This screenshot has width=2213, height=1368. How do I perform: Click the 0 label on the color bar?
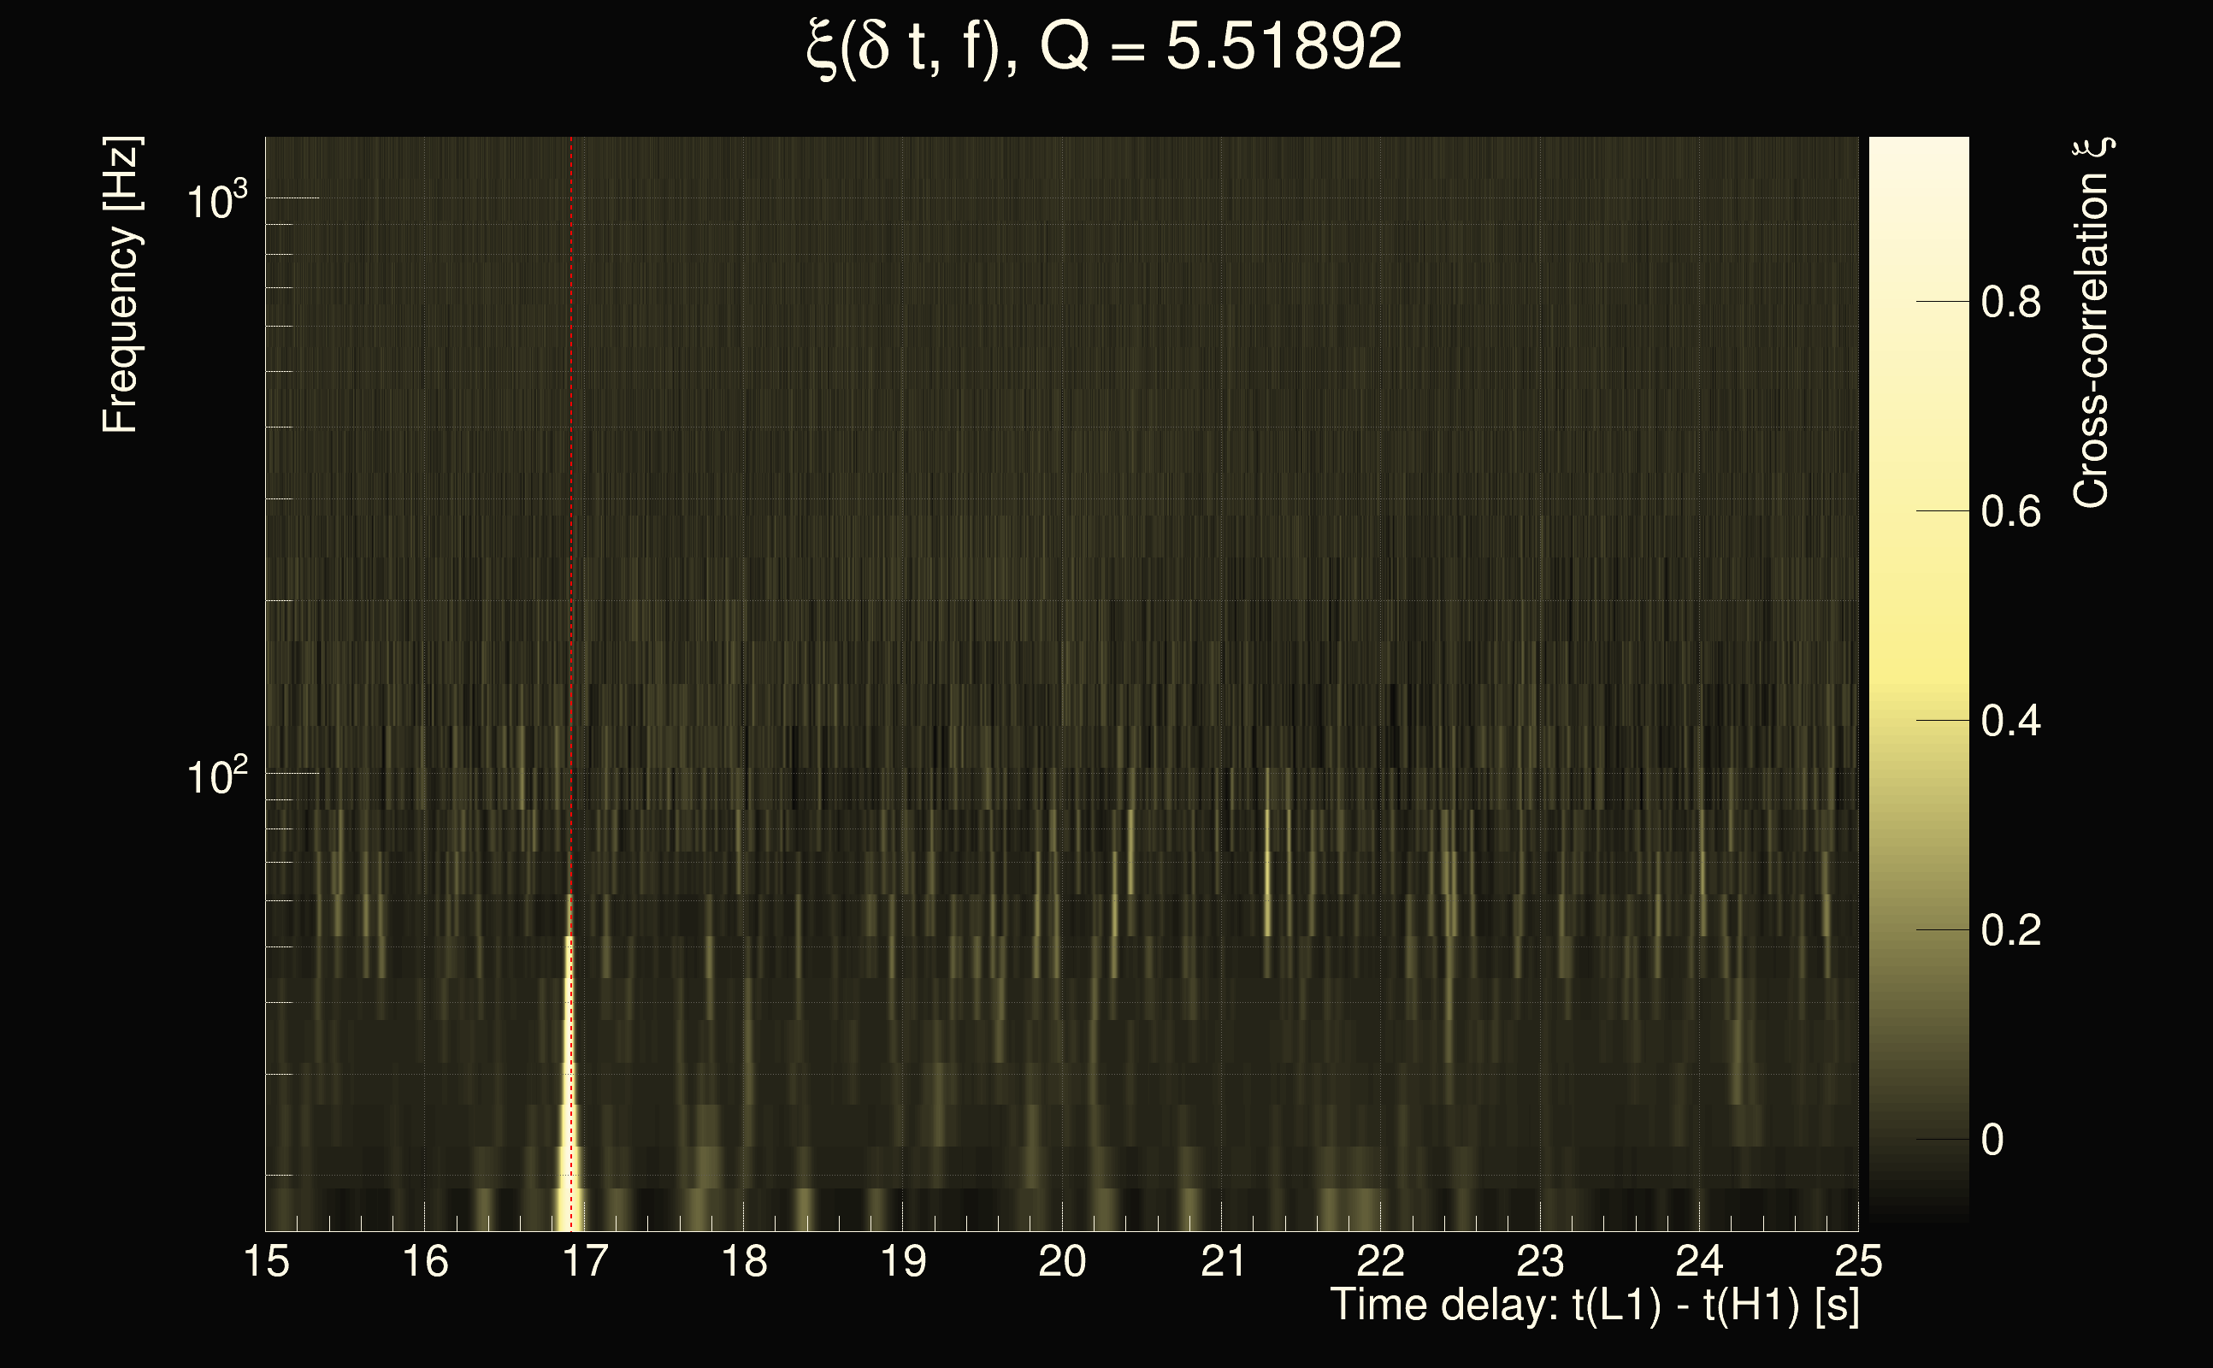[x=1992, y=1140]
